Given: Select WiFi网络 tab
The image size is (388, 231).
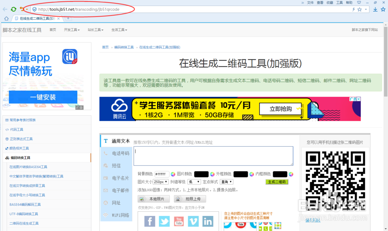Looking at the screenshot, I should (116, 215).
